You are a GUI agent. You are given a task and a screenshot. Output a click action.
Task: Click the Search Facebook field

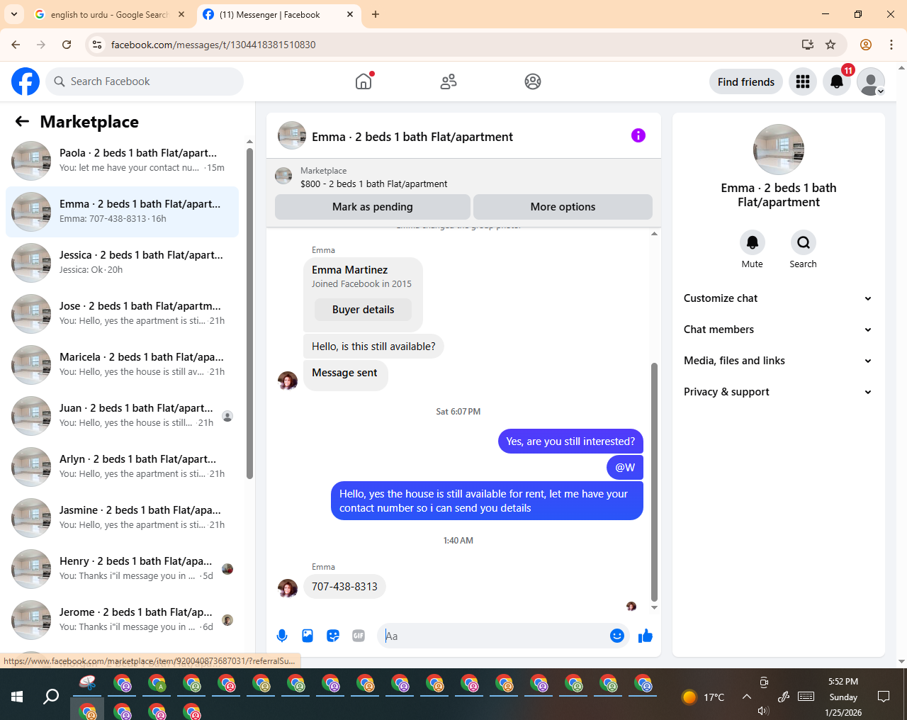pyautogui.click(x=145, y=81)
